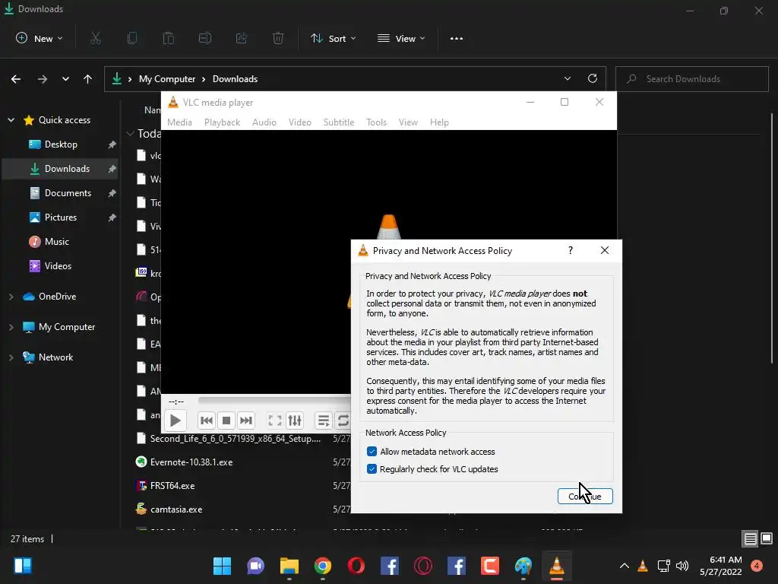This screenshot has height=584, width=778.
Task: Switch to Large icons view in status bar
Action: [x=767, y=539]
